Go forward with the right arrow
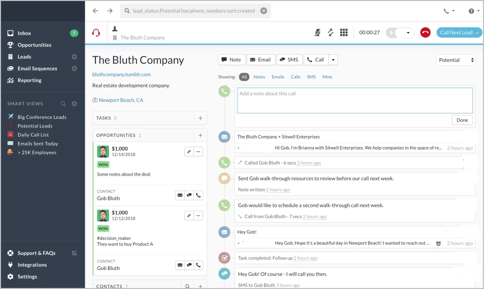 (110, 11)
